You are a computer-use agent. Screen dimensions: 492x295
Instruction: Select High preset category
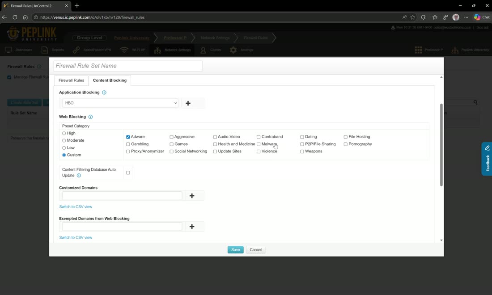pyautogui.click(x=64, y=133)
